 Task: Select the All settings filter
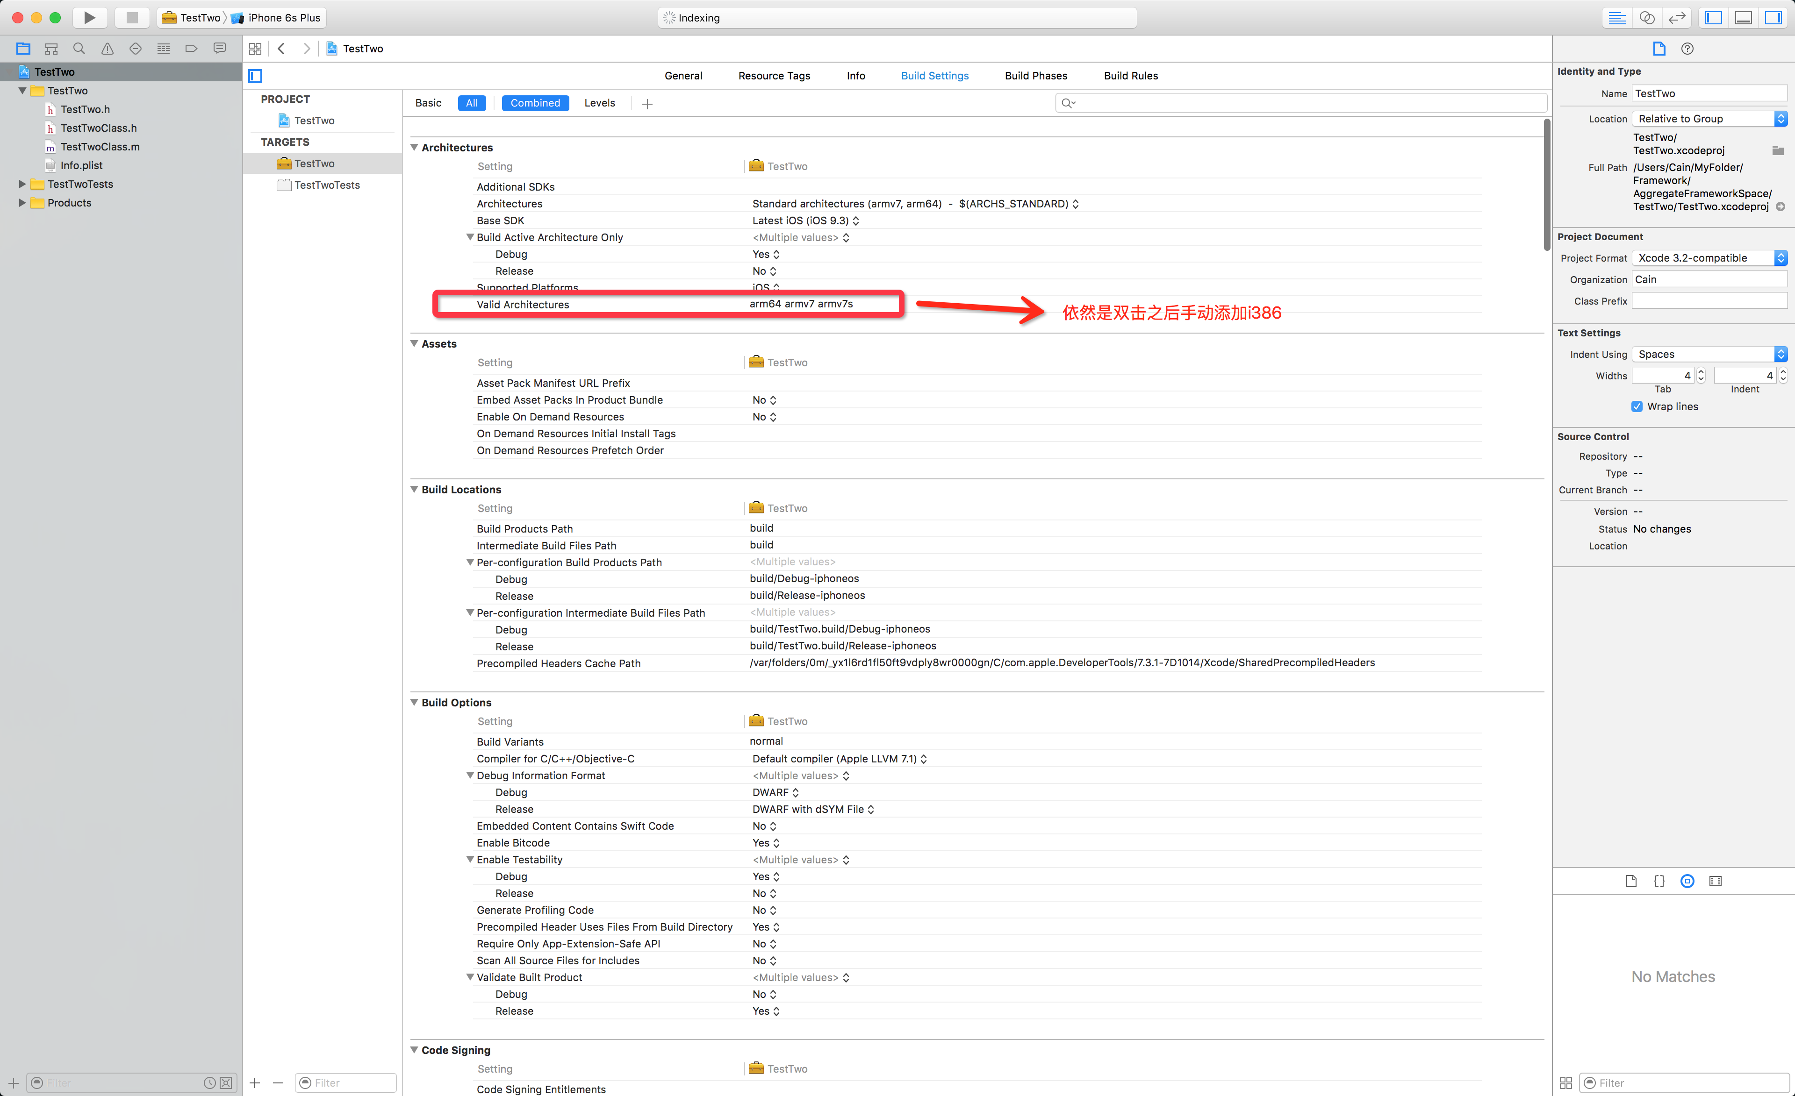point(471,103)
